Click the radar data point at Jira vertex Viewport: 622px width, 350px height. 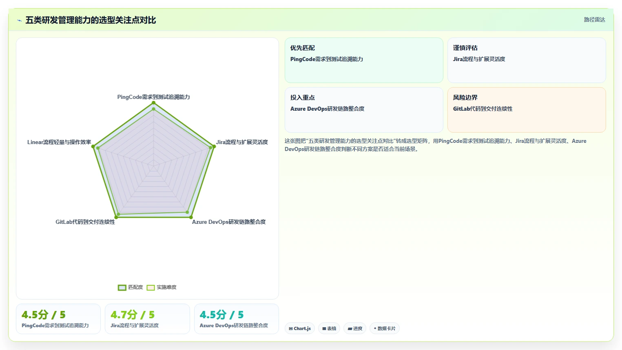214,146
